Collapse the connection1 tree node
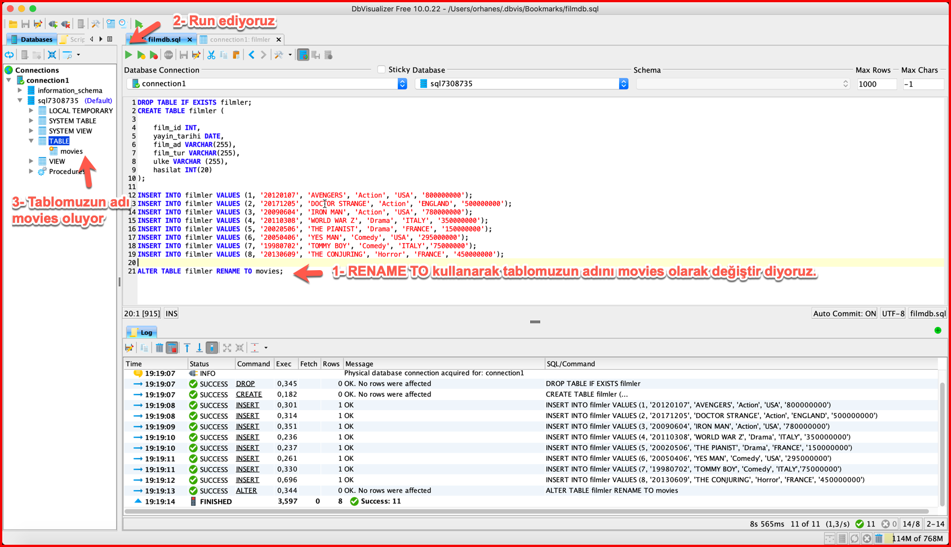951x547 pixels. click(x=9, y=80)
